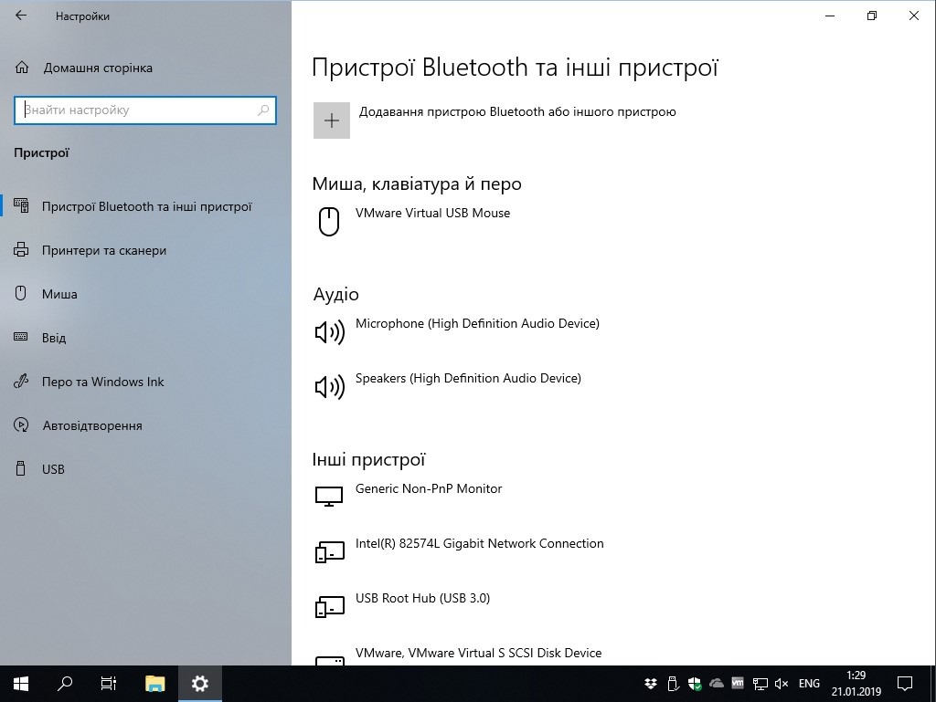The height and width of the screenshot is (702, 936).
Task: Open File Explorer from taskbar
Action: point(155,684)
